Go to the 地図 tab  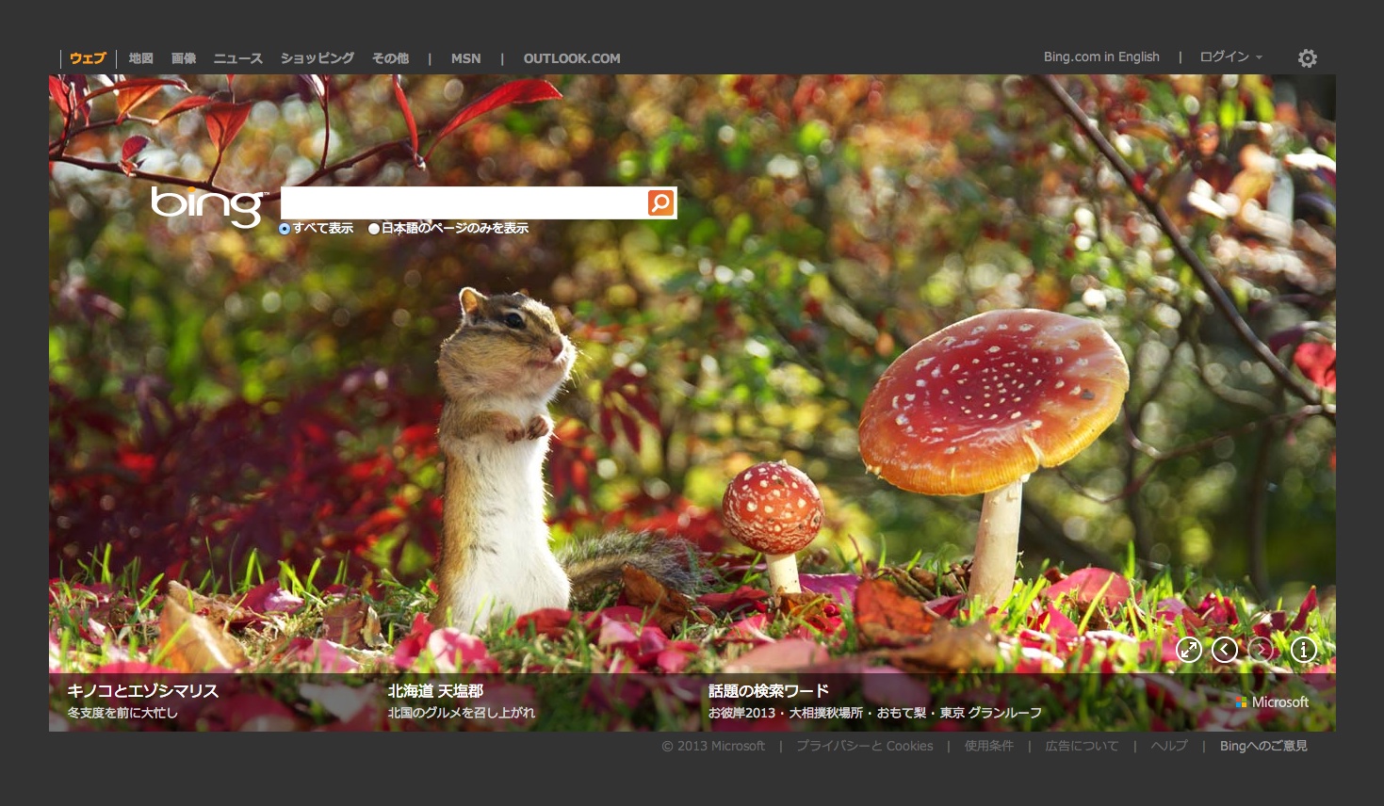(140, 58)
